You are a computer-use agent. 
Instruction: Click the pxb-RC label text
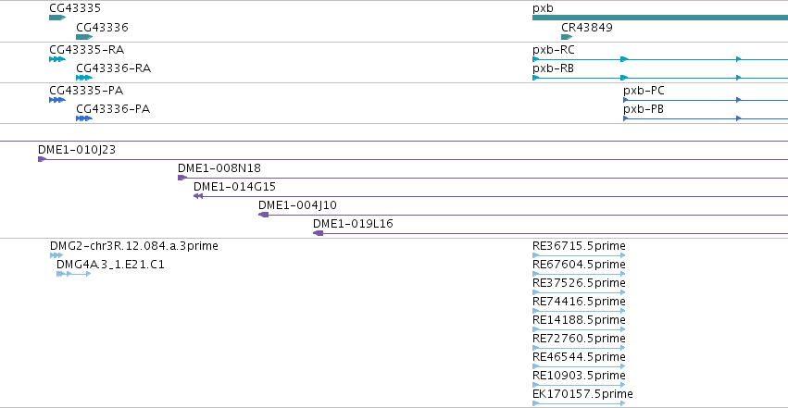pyautogui.click(x=554, y=50)
